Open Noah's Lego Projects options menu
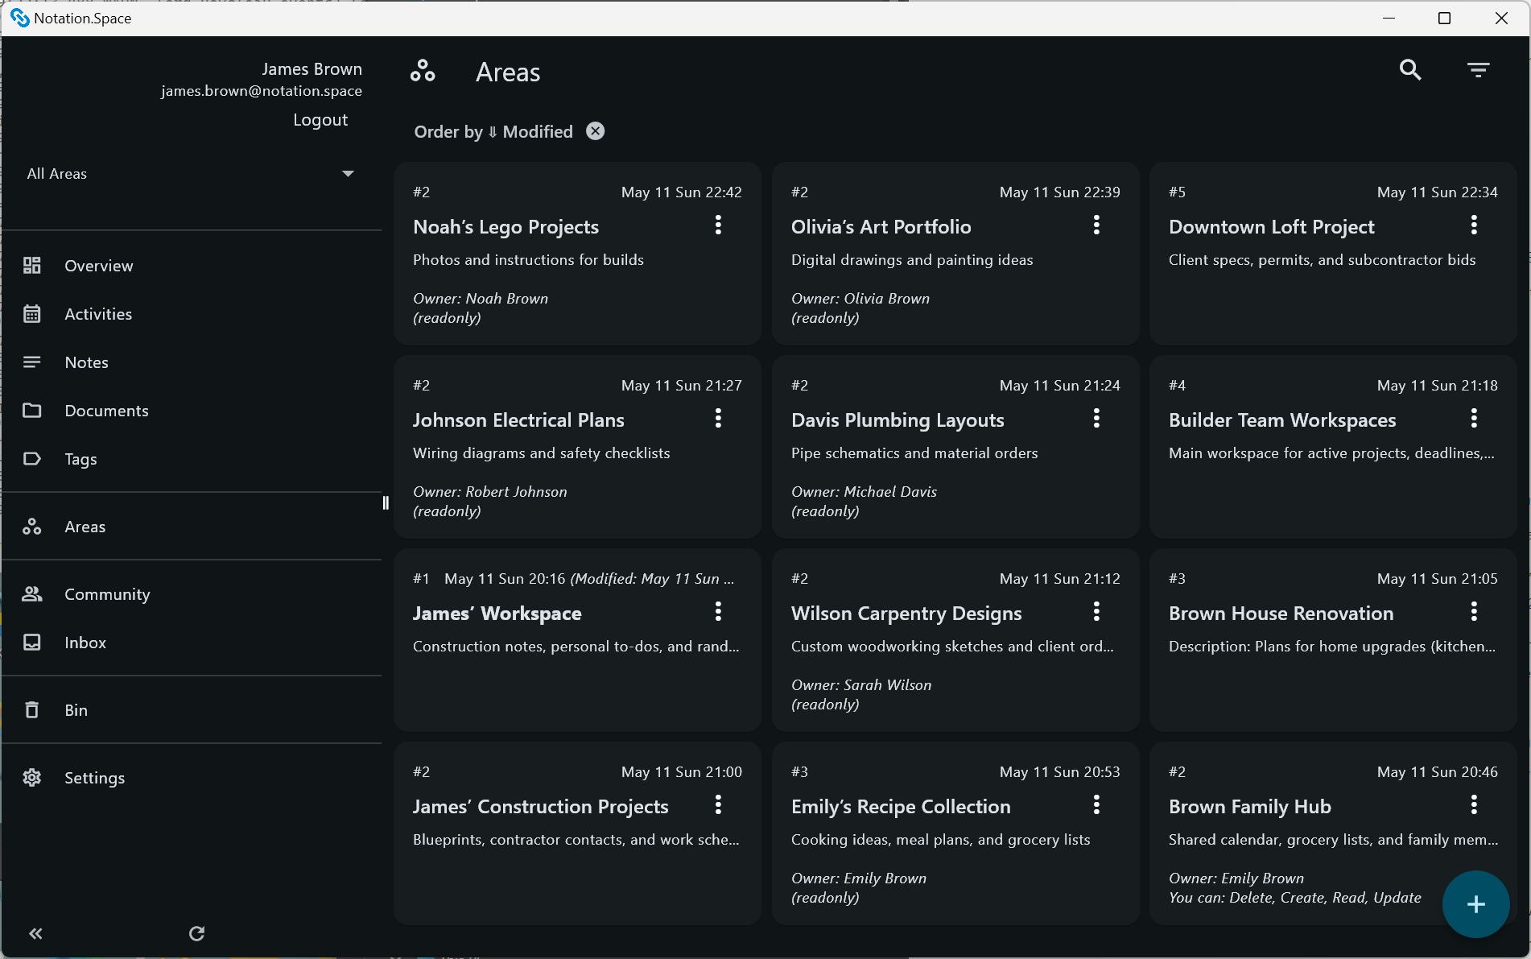The height and width of the screenshot is (959, 1531). pos(718,225)
